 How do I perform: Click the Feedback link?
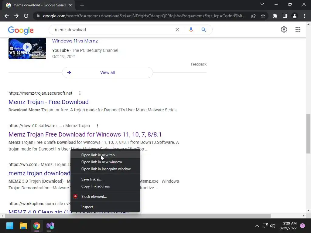[199, 64]
